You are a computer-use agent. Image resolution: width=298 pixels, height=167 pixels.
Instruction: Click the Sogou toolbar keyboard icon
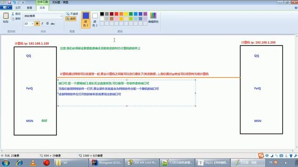(281, 156)
